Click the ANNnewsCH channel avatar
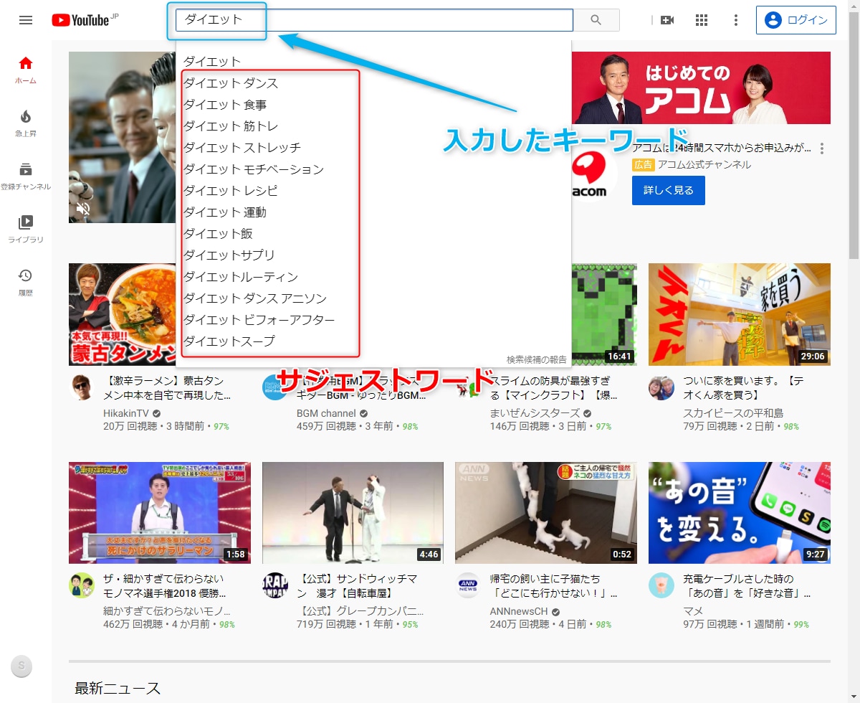Screen dimensions: 860x703 click(x=468, y=585)
